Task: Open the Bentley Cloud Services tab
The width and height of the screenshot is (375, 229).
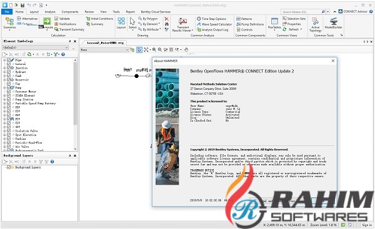Action: (x=156, y=12)
